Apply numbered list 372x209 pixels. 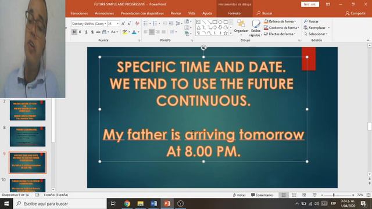155,23
